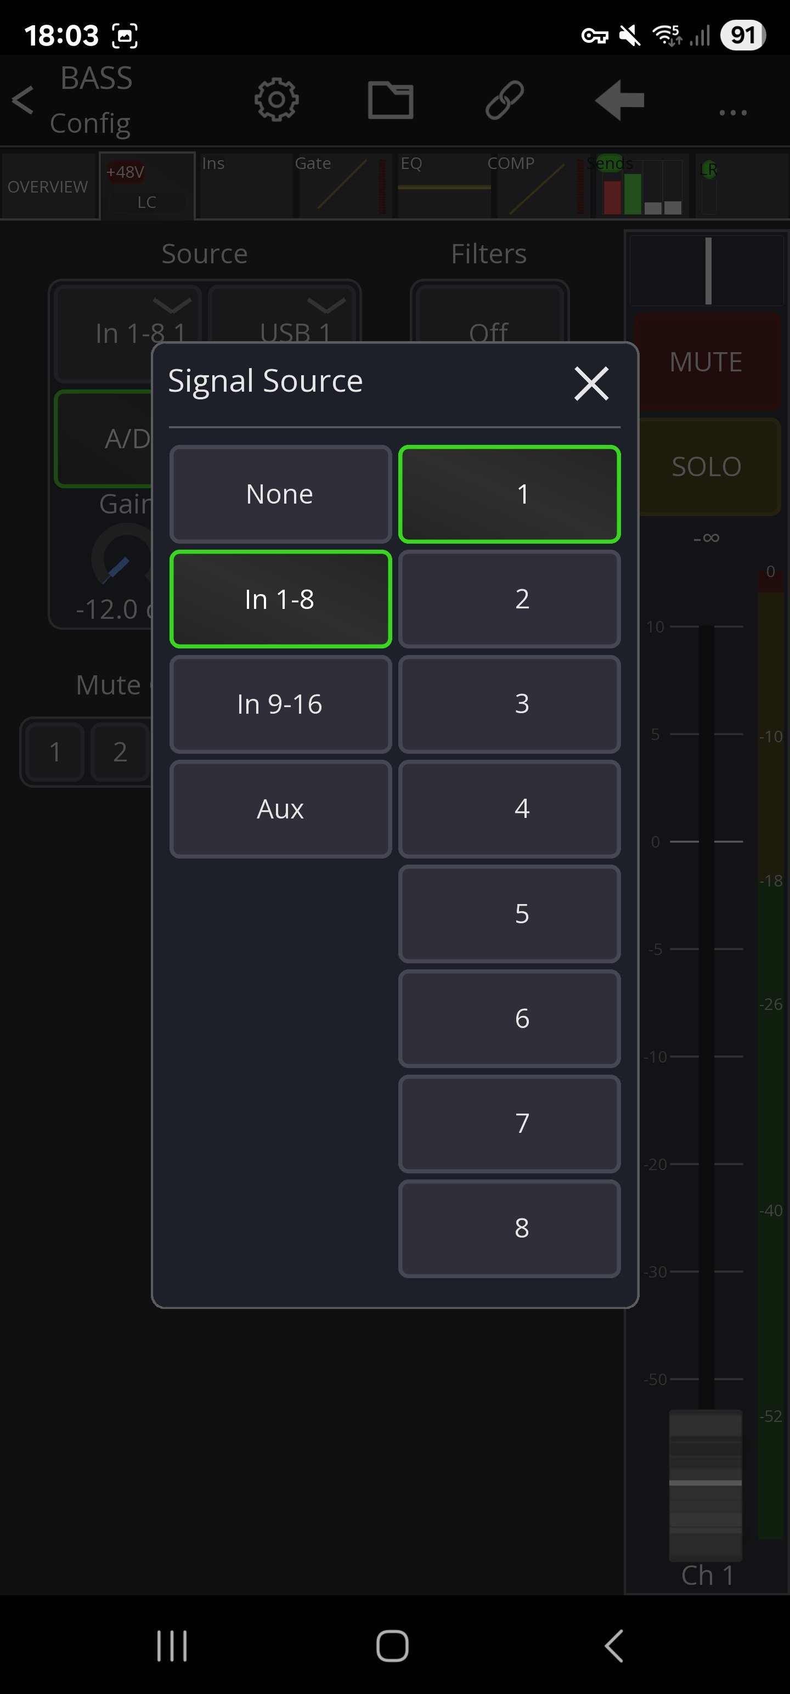Select None as signal source
This screenshot has width=790, height=1694.
280,494
